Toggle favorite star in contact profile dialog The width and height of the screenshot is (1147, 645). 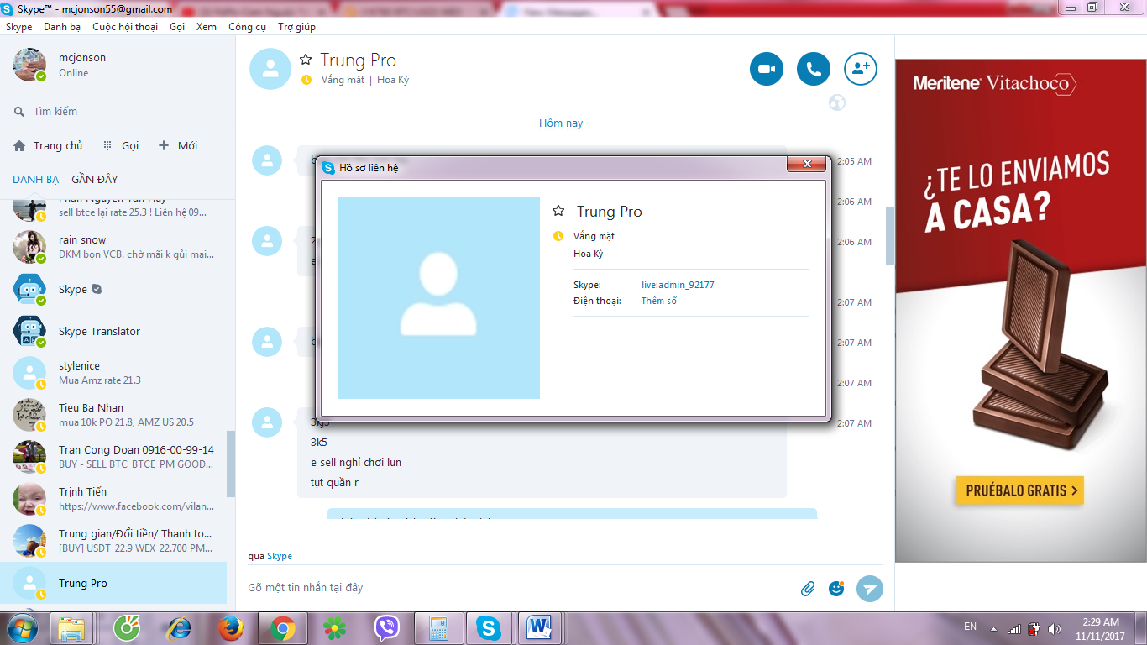[558, 211]
